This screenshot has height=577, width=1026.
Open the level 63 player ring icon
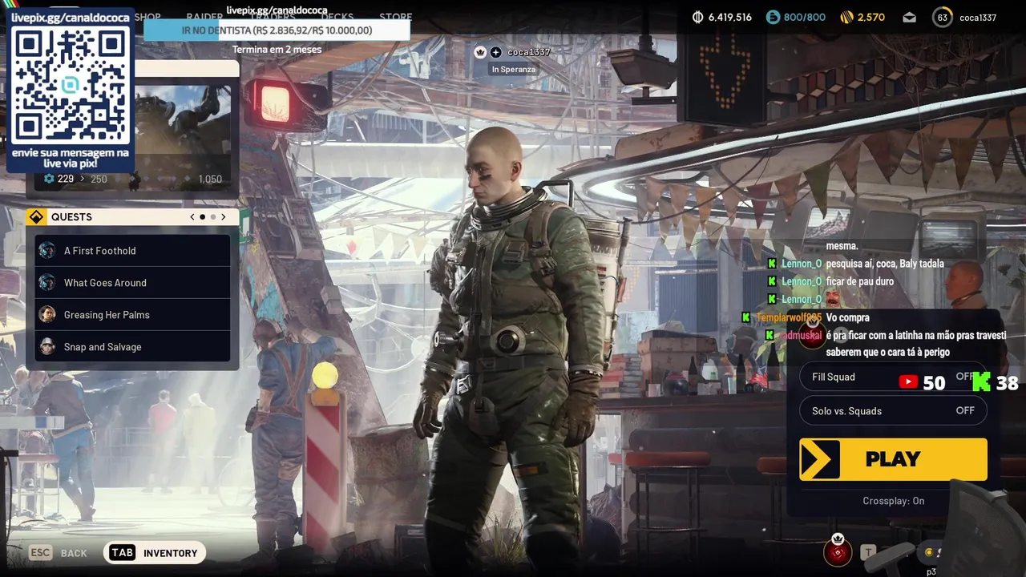click(x=943, y=17)
